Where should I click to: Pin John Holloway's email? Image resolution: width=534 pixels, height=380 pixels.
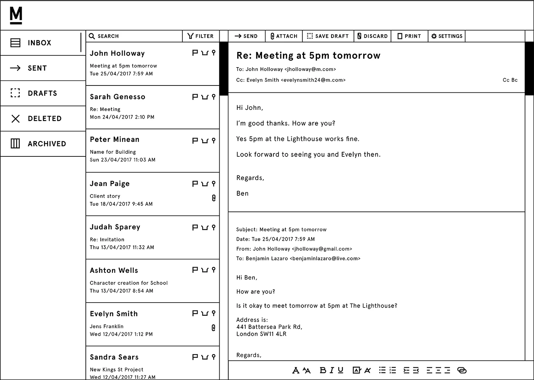tap(214, 53)
